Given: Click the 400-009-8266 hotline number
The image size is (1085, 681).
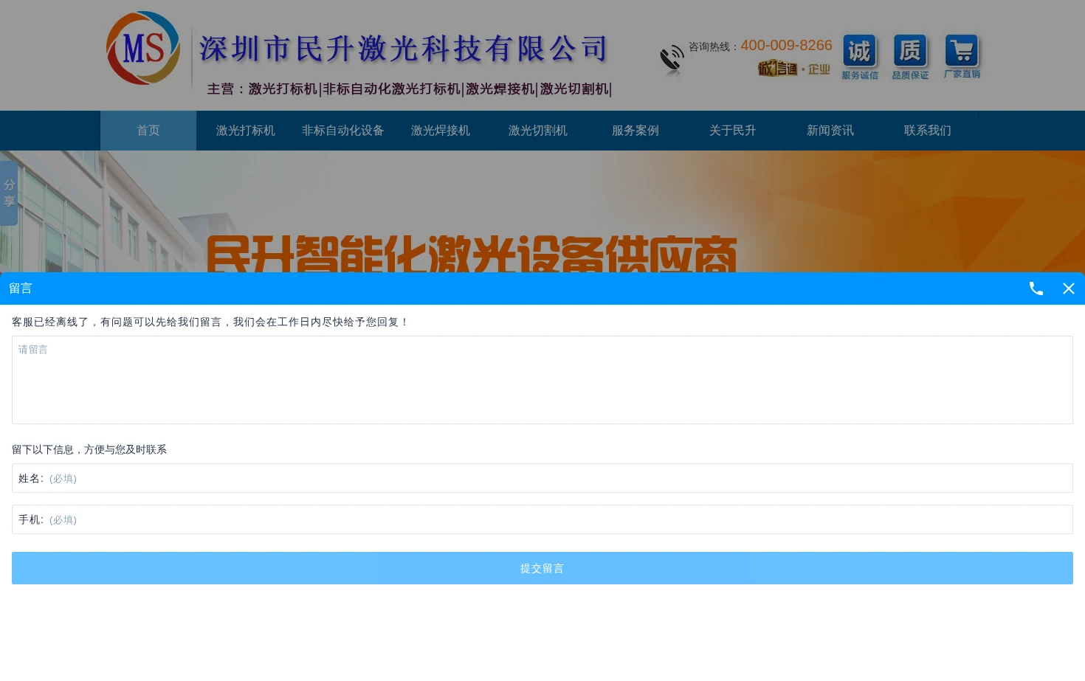Looking at the screenshot, I should [x=786, y=45].
